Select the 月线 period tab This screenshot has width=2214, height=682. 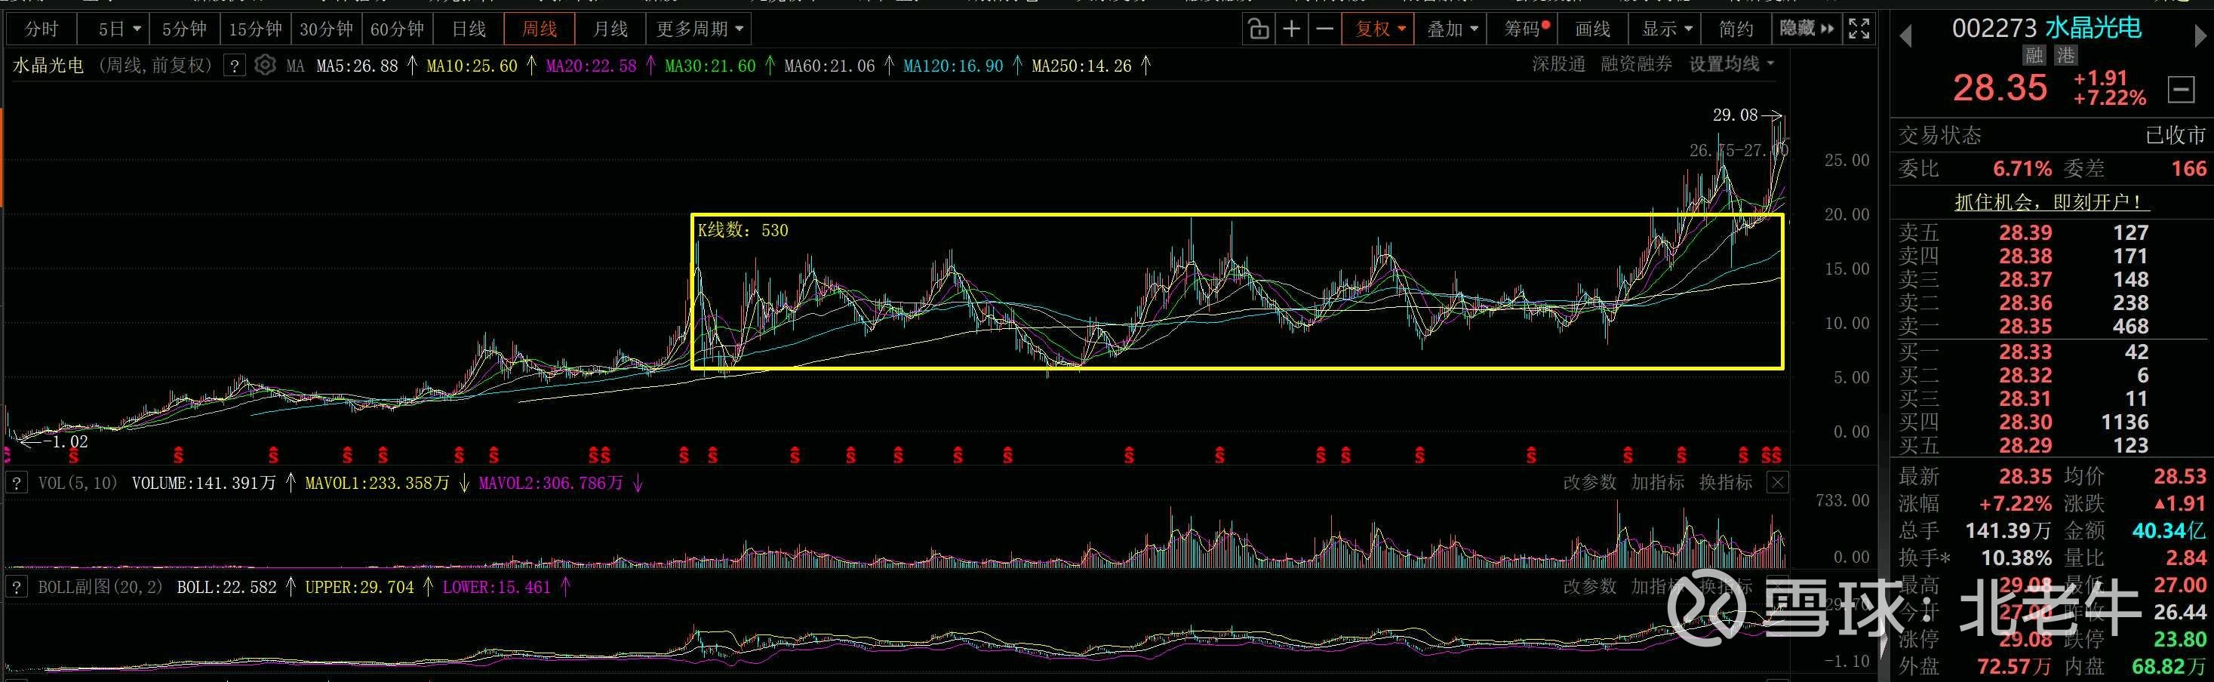pos(610,29)
